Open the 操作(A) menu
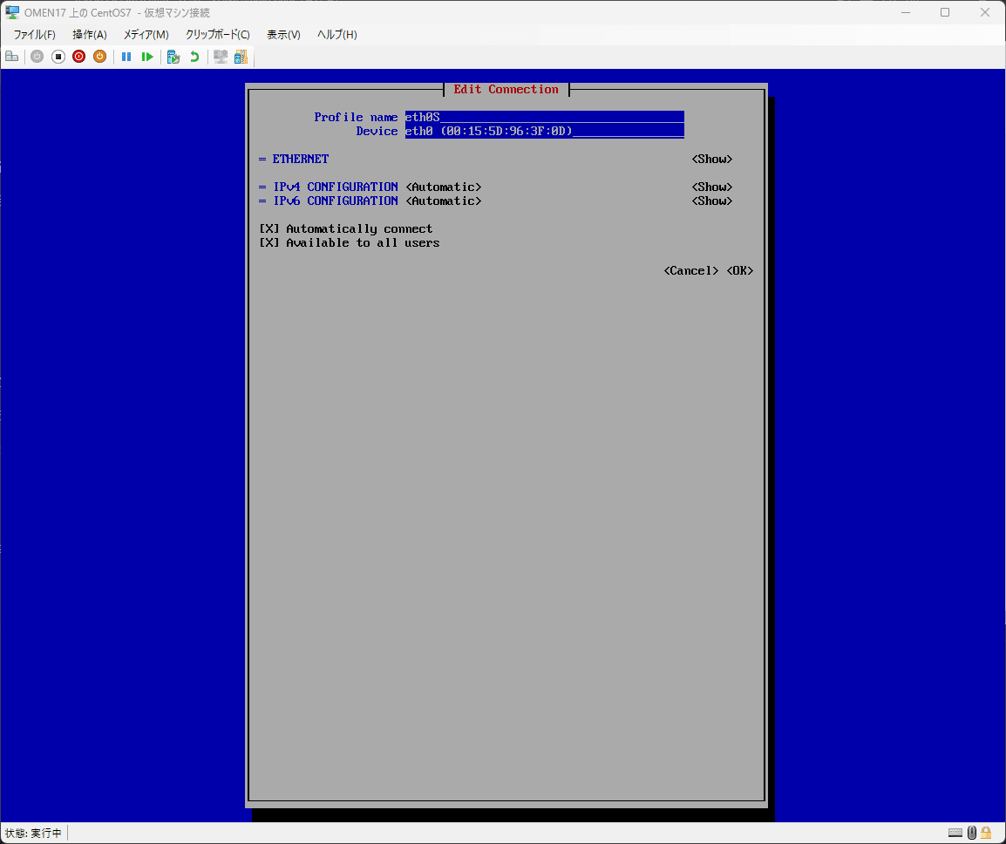The height and width of the screenshot is (844, 1006). tap(90, 35)
